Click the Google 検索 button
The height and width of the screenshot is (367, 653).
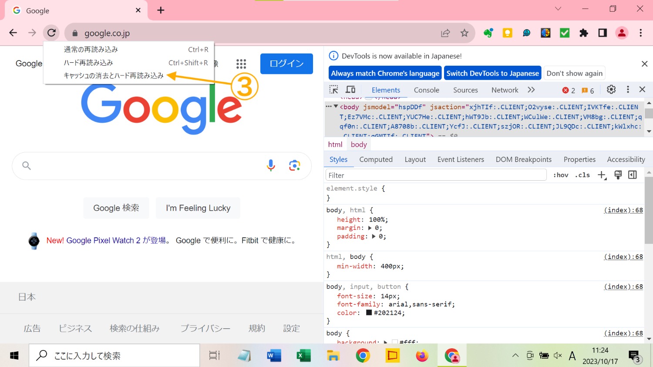pyautogui.click(x=116, y=208)
